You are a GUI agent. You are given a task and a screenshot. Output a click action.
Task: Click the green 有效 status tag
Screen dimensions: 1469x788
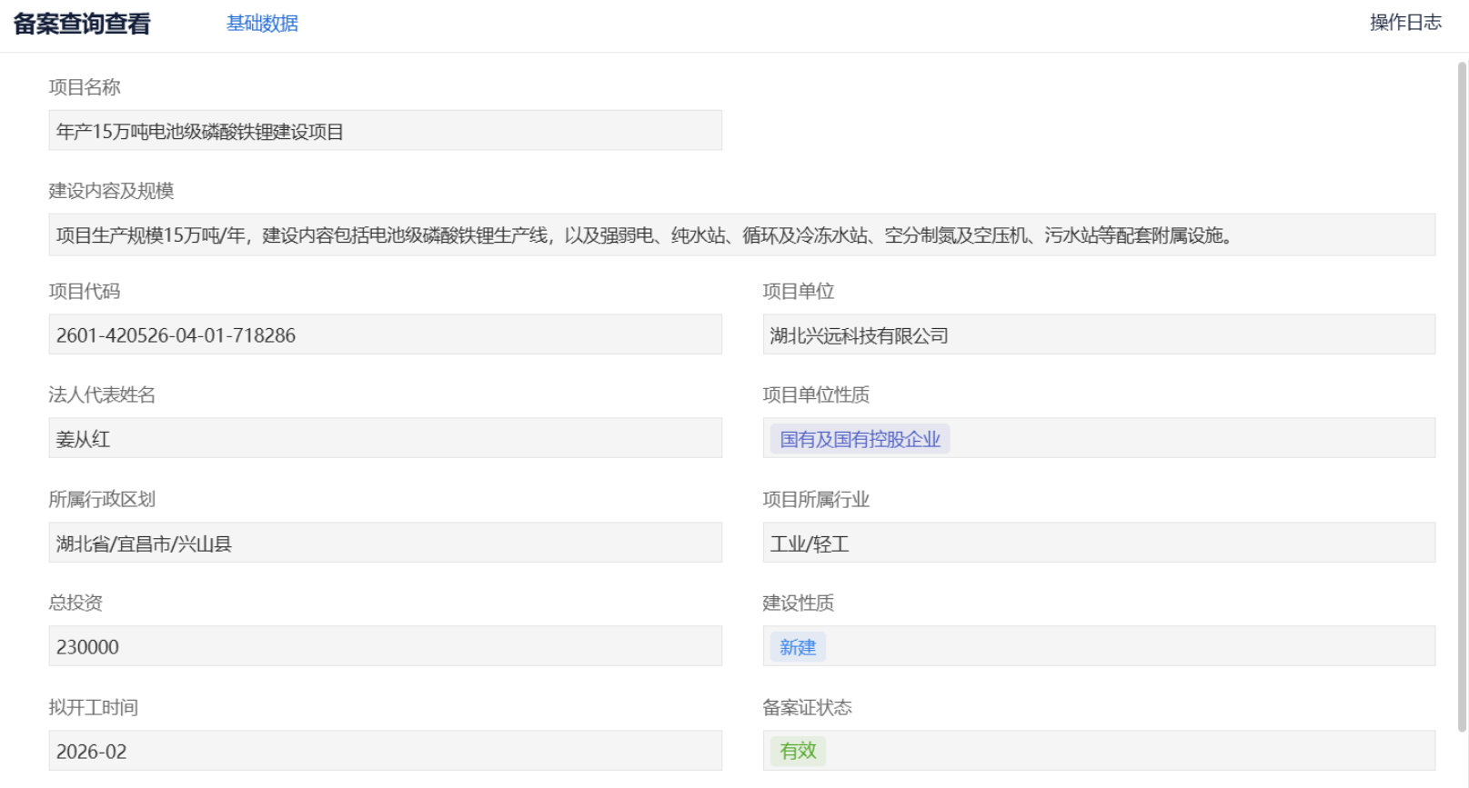point(797,751)
